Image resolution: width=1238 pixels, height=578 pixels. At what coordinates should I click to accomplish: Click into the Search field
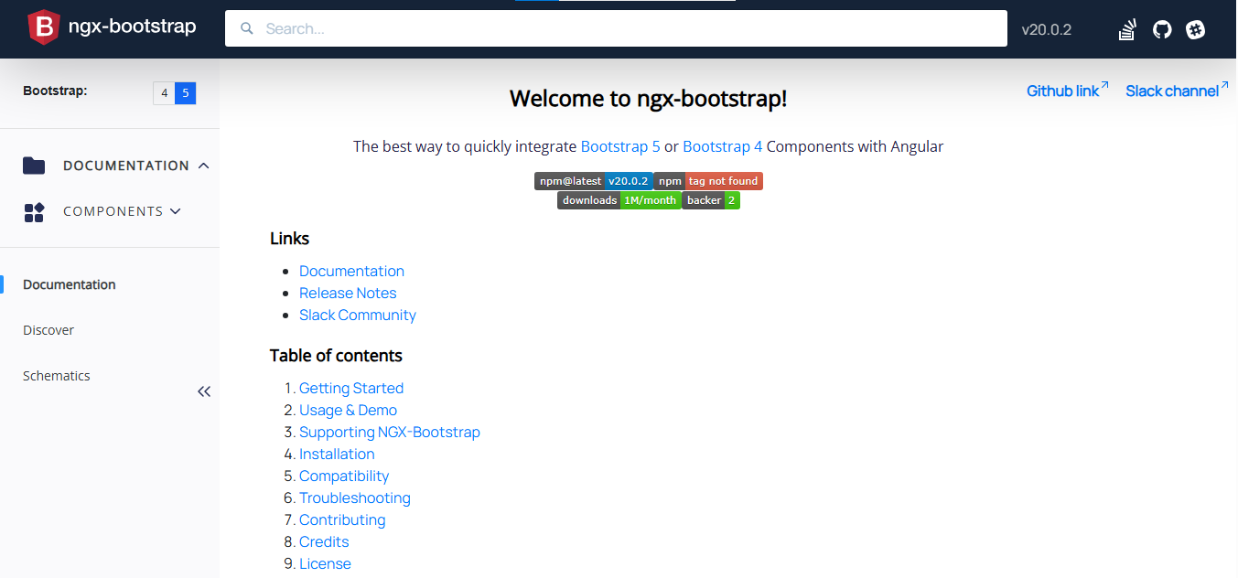[616, 28]
